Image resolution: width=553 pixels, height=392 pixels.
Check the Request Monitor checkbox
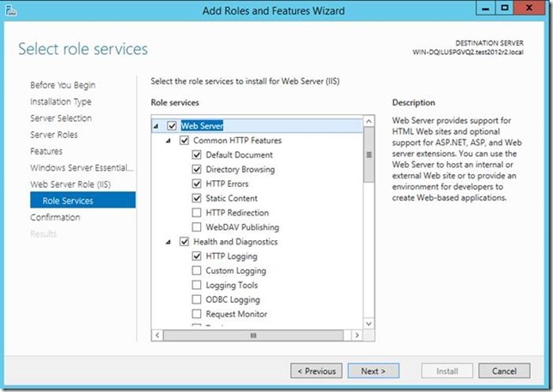(197, 315)
